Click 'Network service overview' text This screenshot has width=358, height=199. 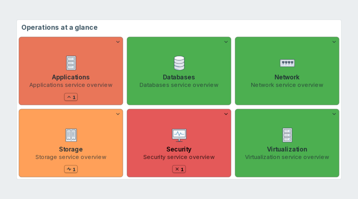(x=287, y=85)
